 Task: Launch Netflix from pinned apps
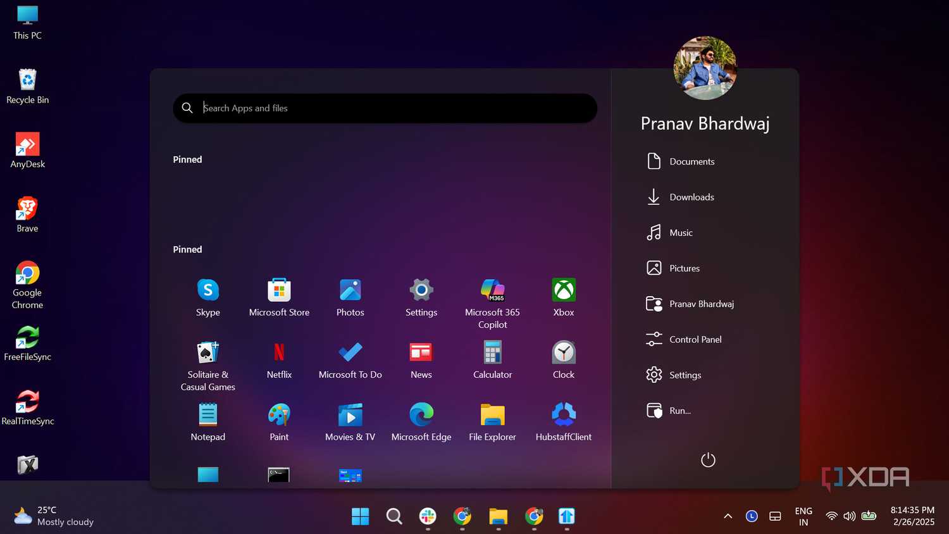click(x=279, y=360)
